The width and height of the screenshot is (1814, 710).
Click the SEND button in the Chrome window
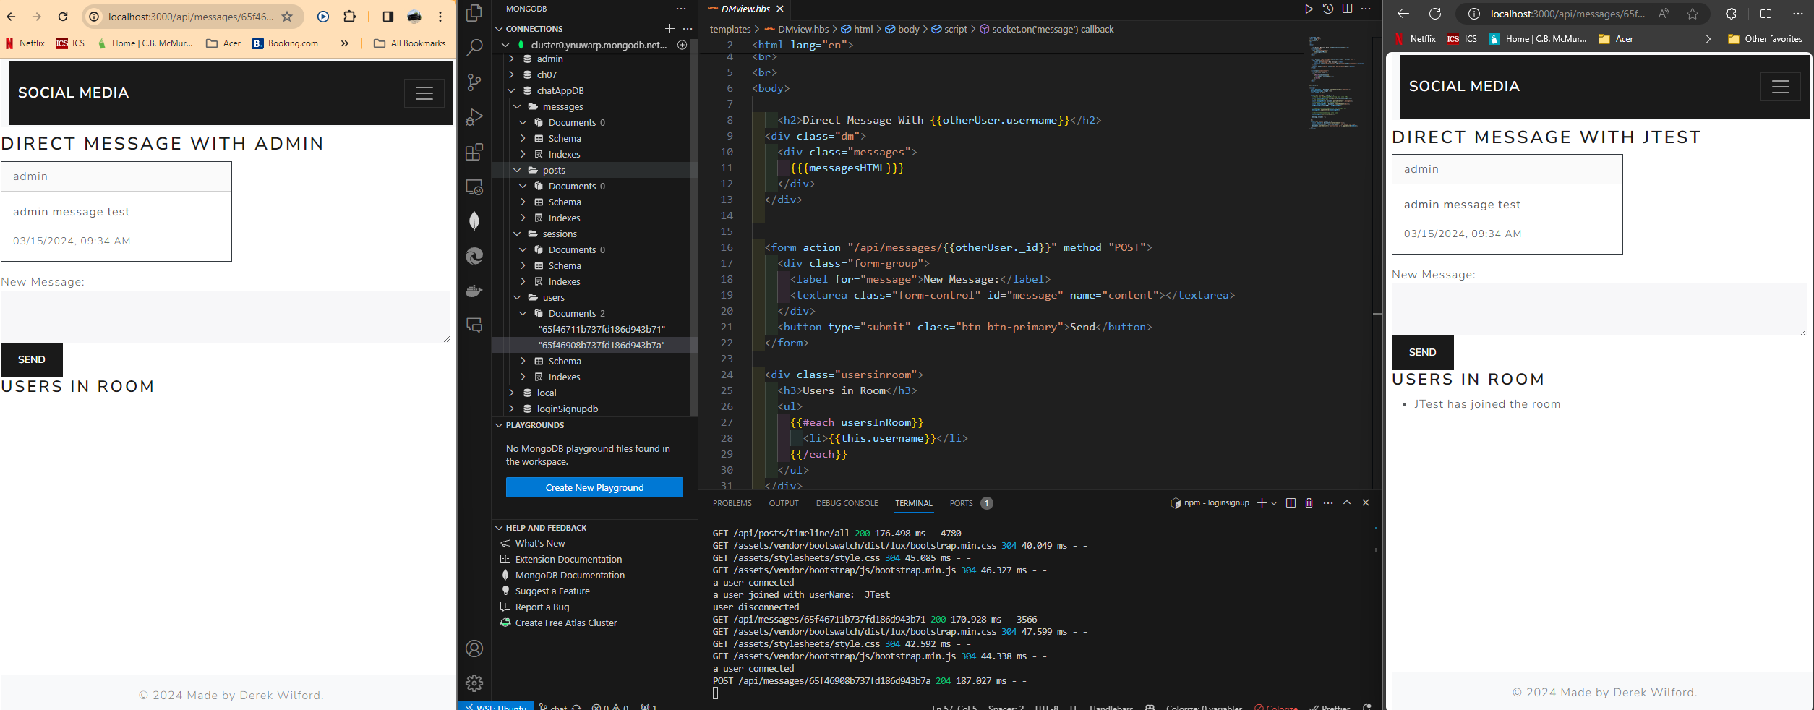point(32,359)
